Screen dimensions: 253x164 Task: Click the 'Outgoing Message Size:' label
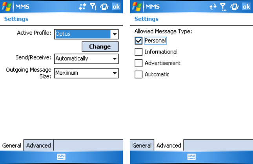(x=29, y=73)
